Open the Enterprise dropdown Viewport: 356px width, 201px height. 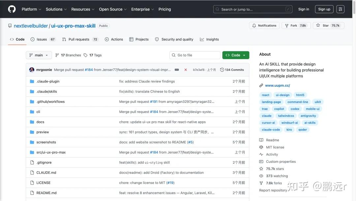pos(142,9)
